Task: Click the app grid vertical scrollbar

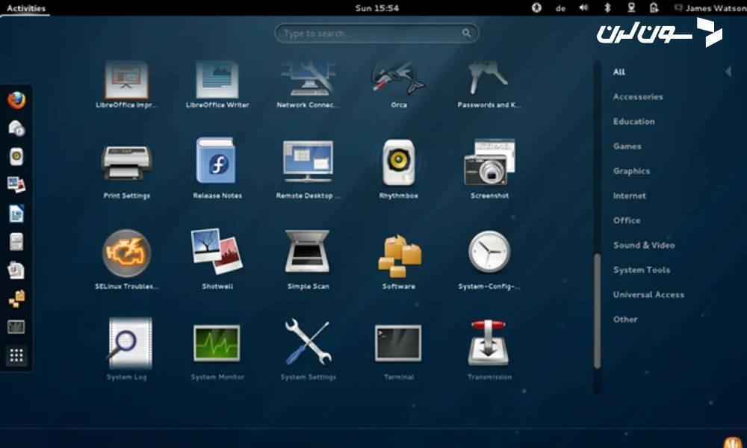Action: (597, 311)
